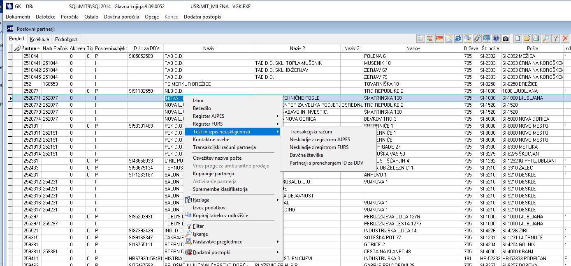
Task: Click the magnifying glass search toolbar icon
Action: (546, 39)
